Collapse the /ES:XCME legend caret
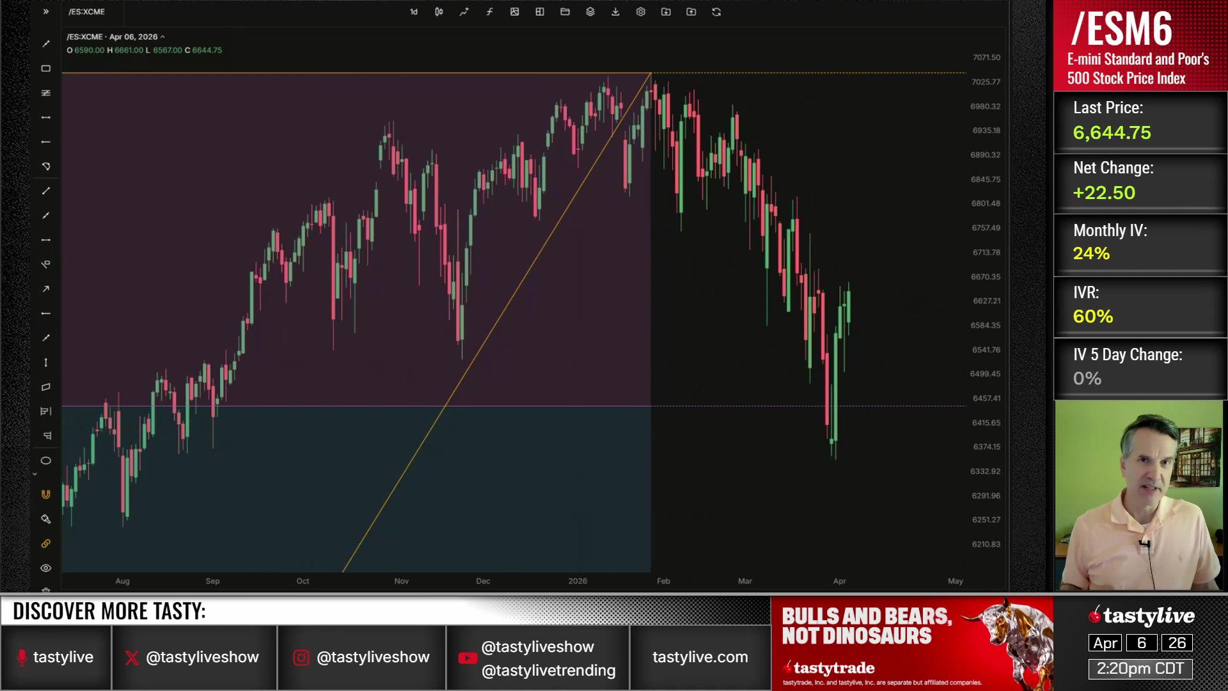This screenshot has height=691, width=1228. [x=162, y=37]
